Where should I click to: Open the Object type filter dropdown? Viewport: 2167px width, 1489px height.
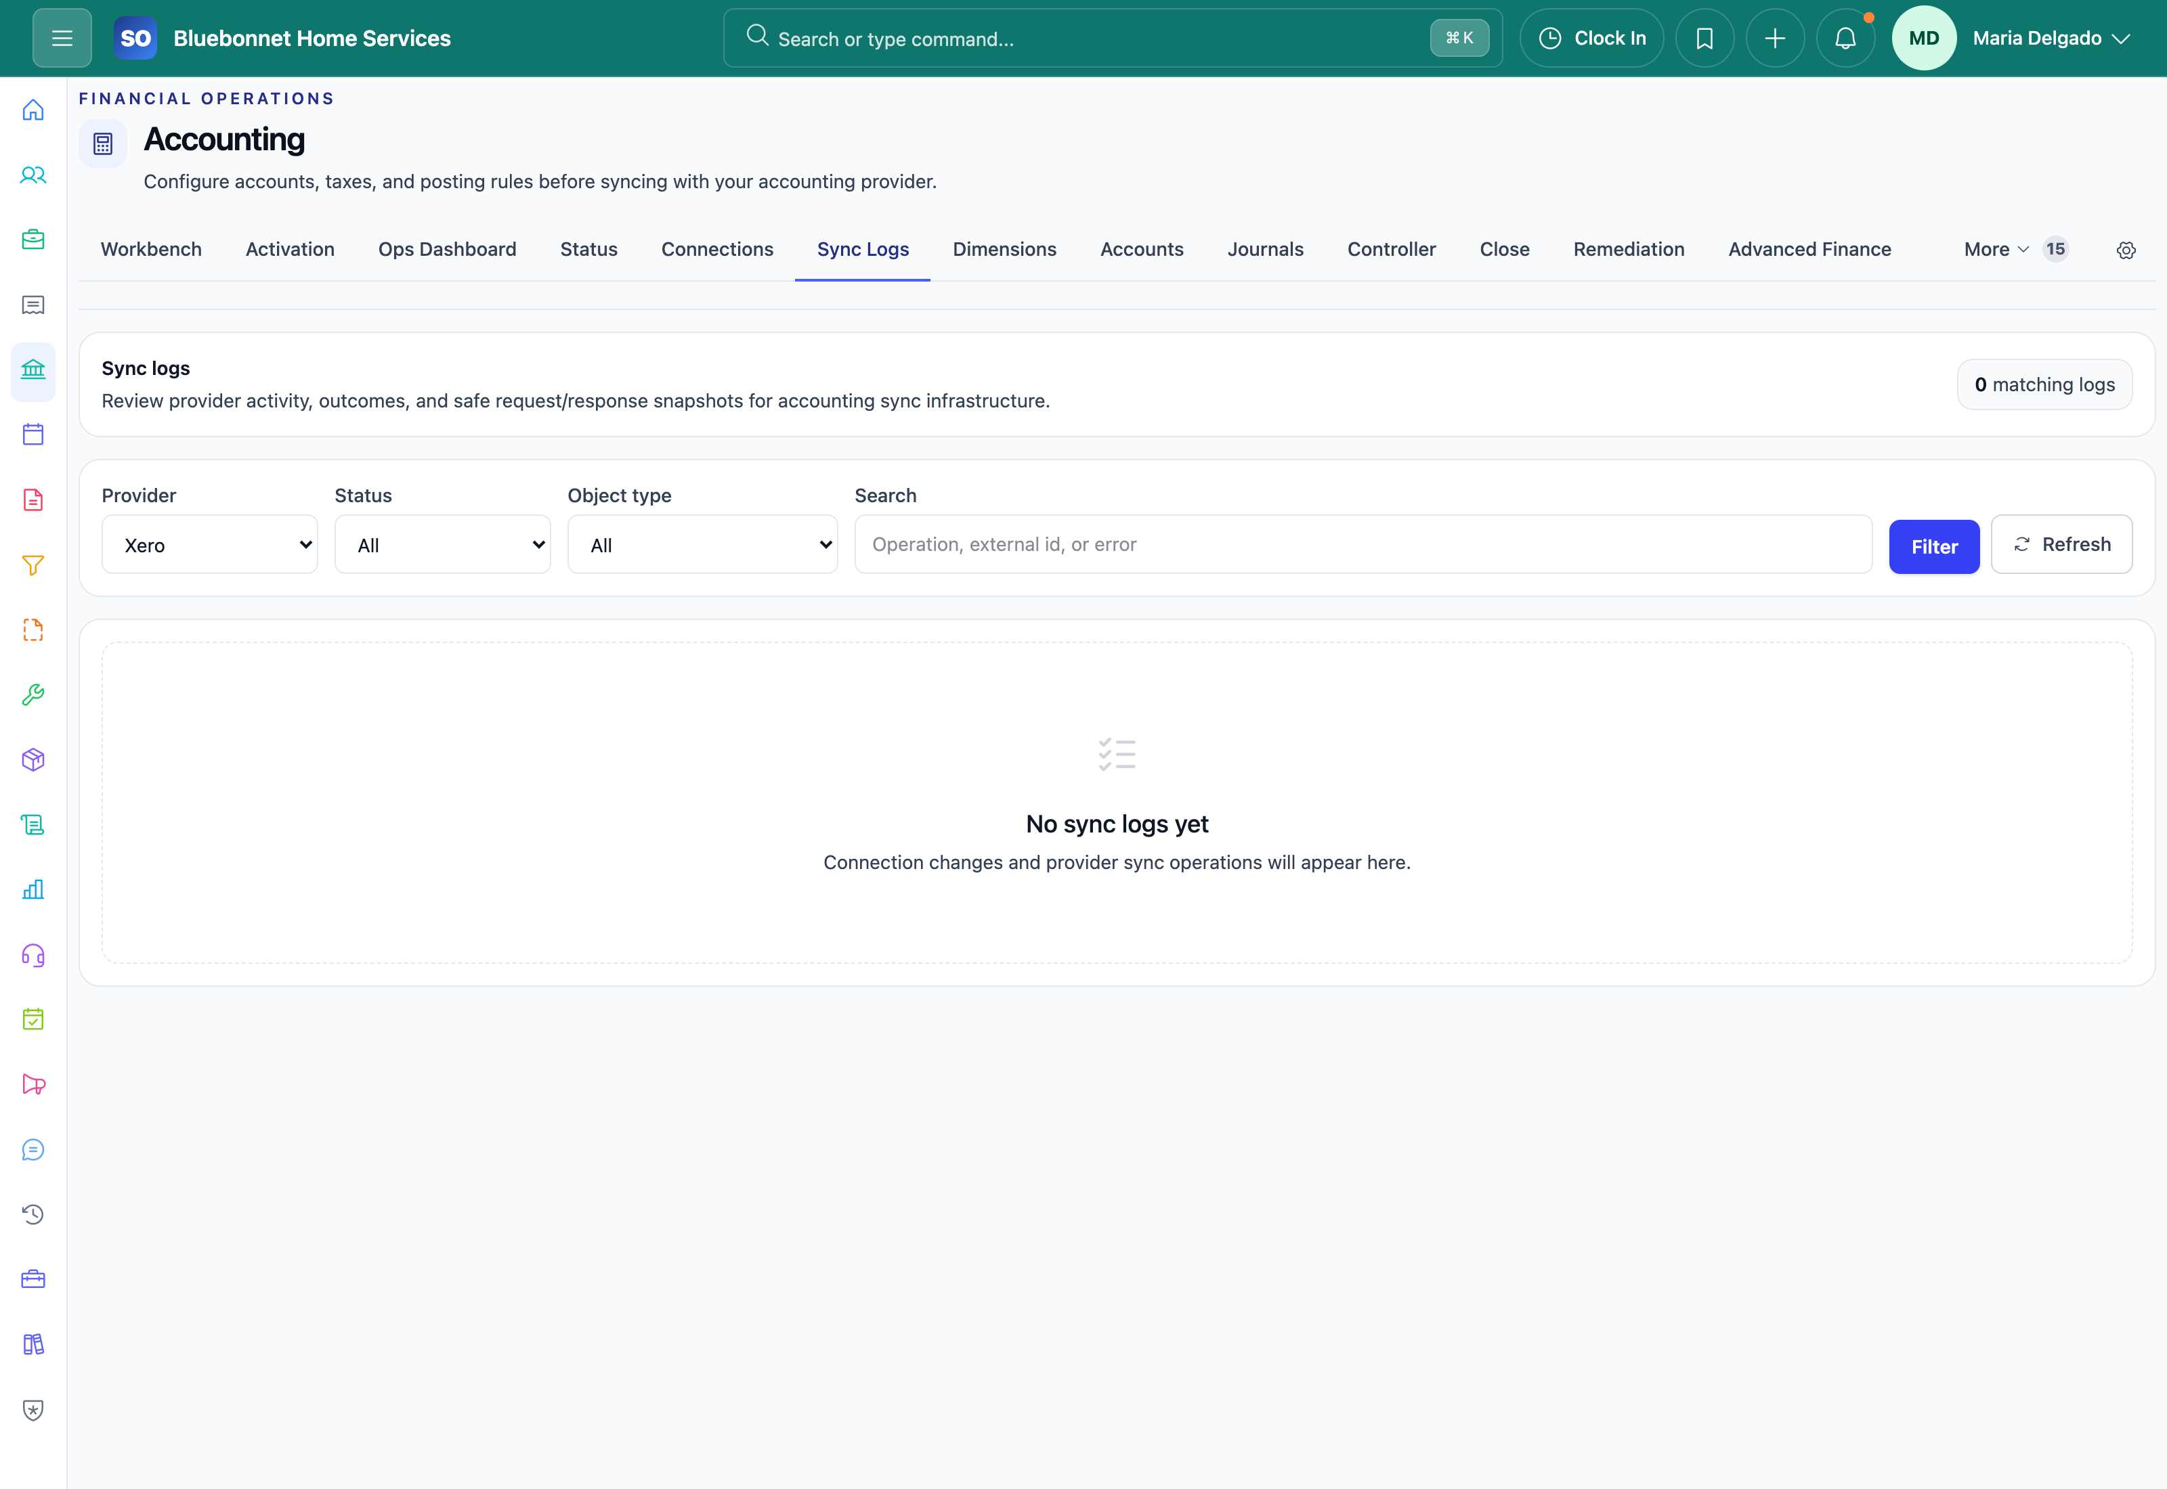tap(703, 545)
